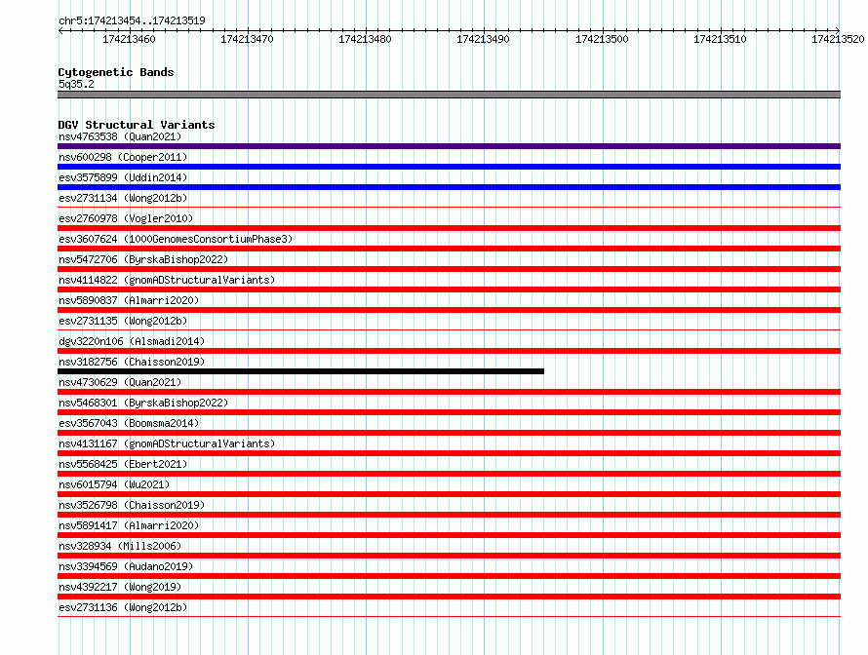
Task: Select the black bar under nsv3182756
Action: (x=300, y=371)
